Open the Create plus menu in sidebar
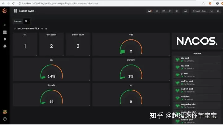This screenshot has width=223, height=125. coord(5,25)
